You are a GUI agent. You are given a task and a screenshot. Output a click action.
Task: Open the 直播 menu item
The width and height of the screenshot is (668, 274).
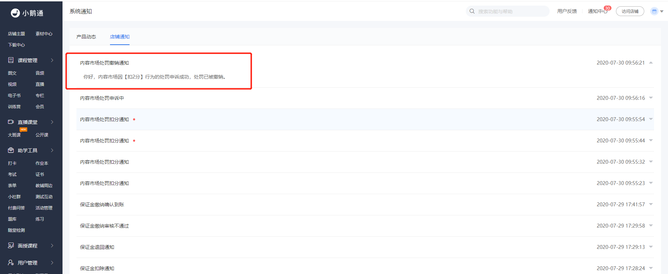coord(40,84)
